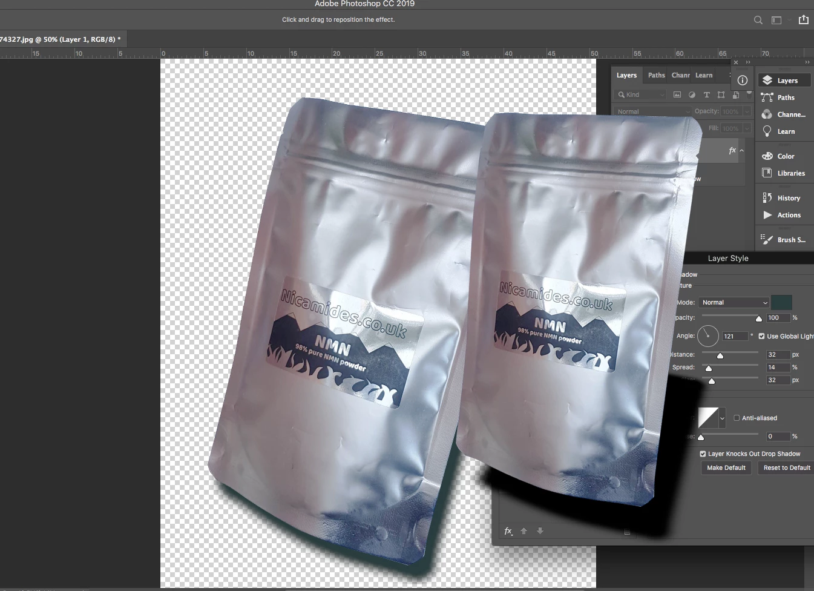Click the Reset to Default button
The height and width of the screenshot is (591, 814).
pos(786,467)
